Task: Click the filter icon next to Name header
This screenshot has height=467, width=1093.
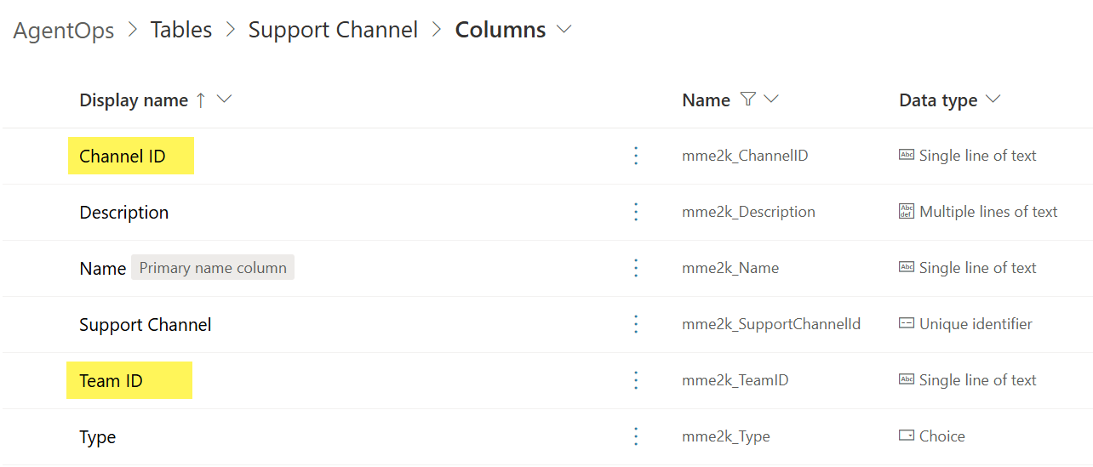Action: (747, 100)
